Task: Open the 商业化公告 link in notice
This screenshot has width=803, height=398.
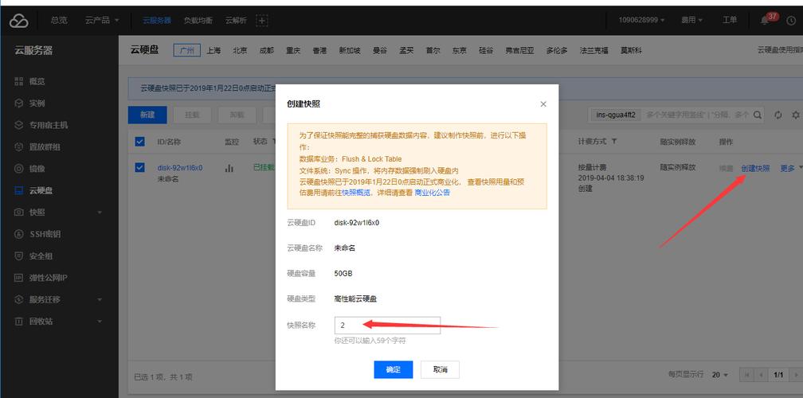Action: [433, 193]
